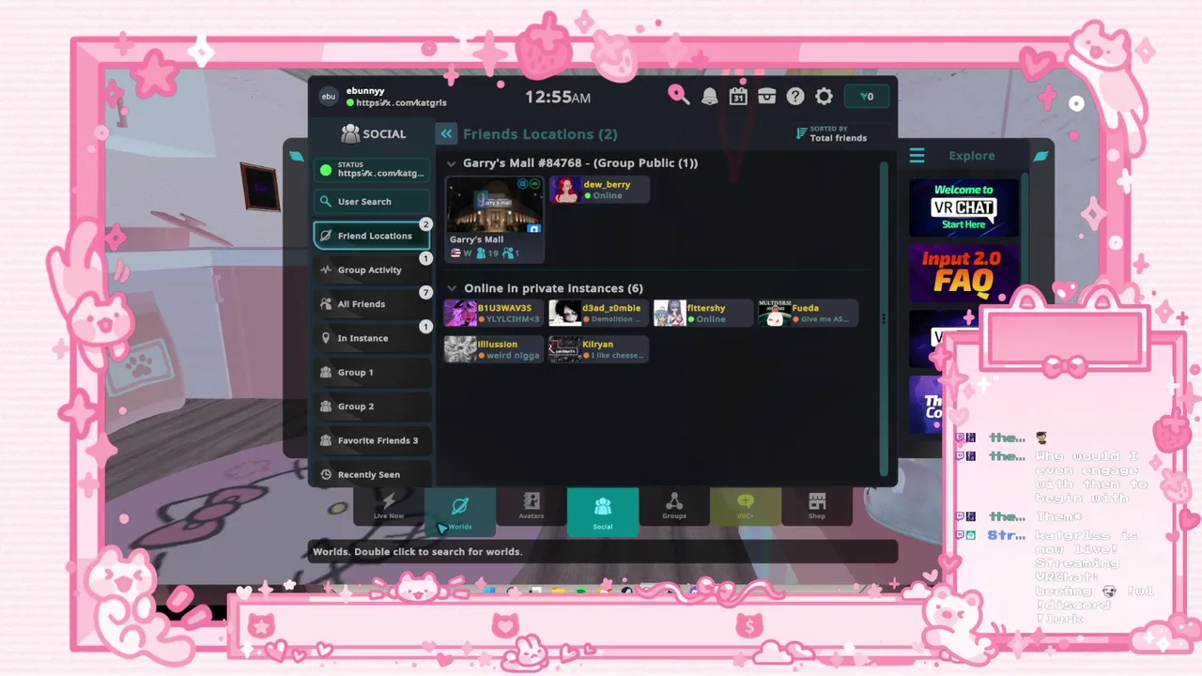
Task: Open the calendar icon in top bar
Action: (x=738, y=96)
